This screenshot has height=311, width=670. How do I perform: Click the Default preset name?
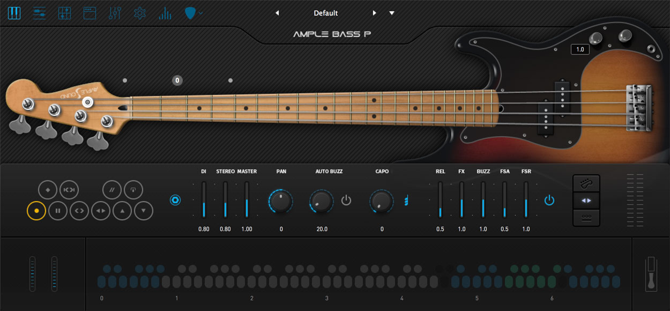click(x=326, y=13)
